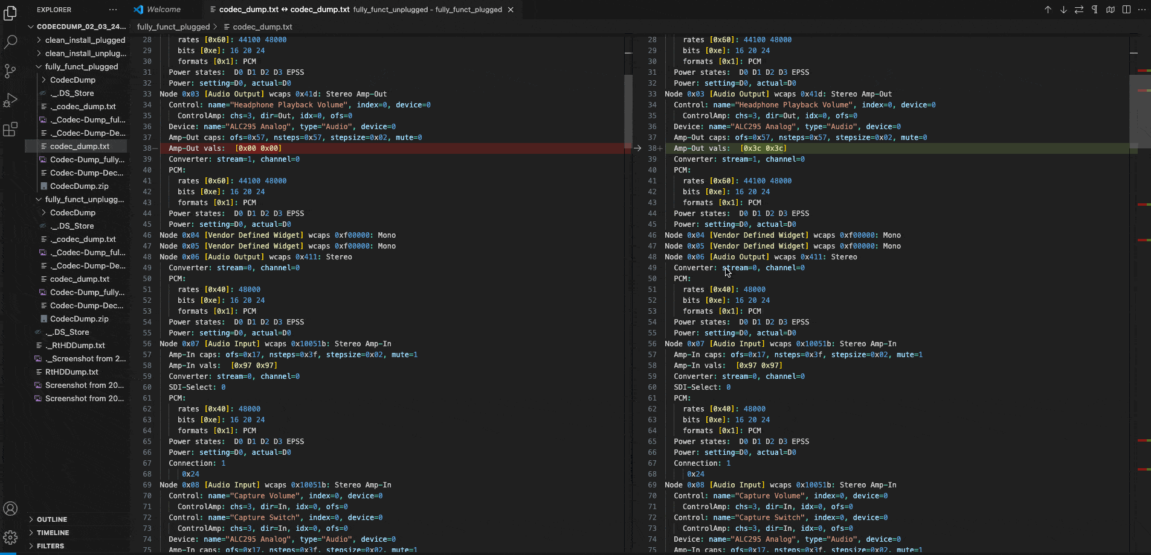Open Codec-Dump-Dec... under fully_funct_unplugg...
The height and width of the screenshot is (555, 1151).
(77, 305)
